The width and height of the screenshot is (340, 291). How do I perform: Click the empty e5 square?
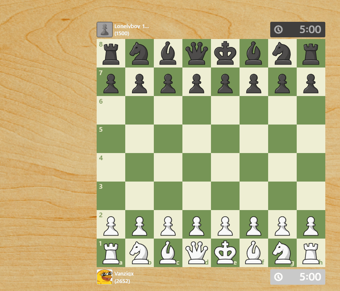pos(225,139)
